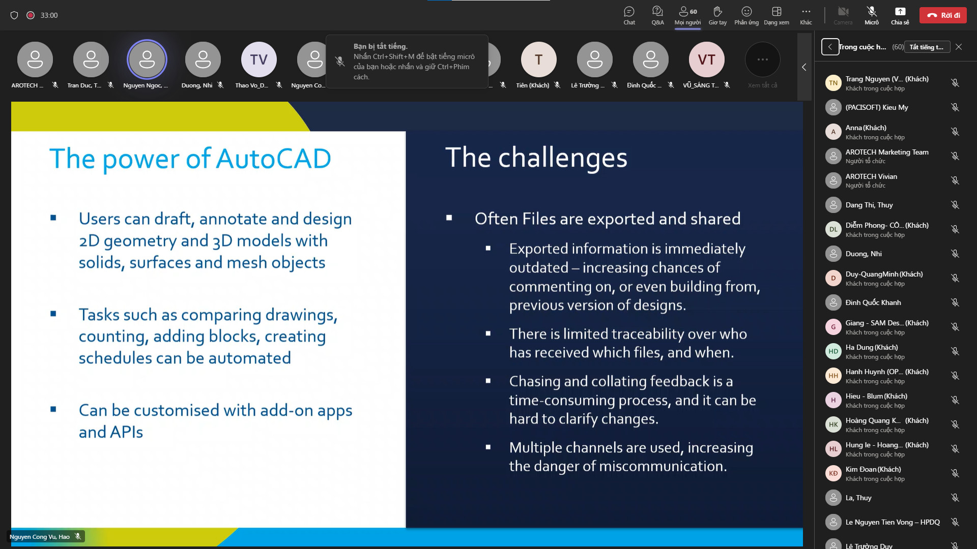Open the Khác more options menu
Screen dimensions: 977x549
(x=806, y=15)
